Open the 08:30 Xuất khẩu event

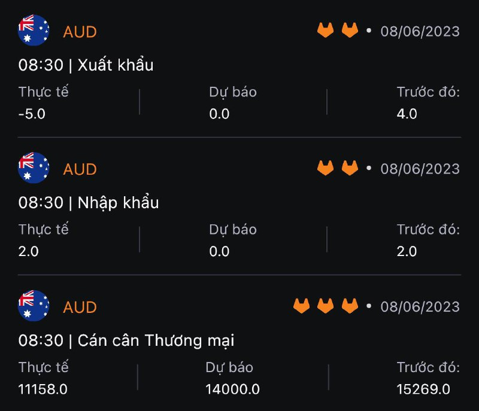click(86, 65)
